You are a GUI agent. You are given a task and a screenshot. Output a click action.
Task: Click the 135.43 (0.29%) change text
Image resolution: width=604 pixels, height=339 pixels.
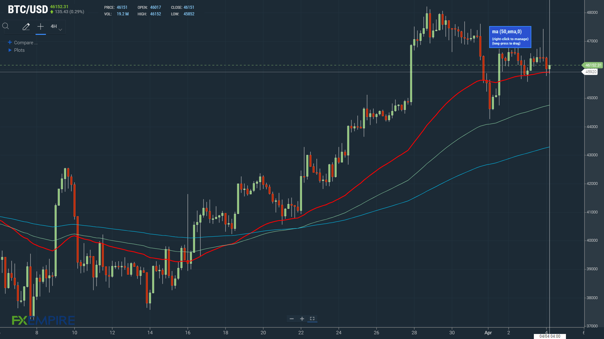click(69, 12)
